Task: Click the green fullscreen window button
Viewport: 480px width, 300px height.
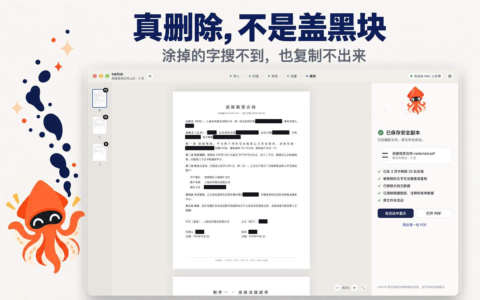Action: 107,76
